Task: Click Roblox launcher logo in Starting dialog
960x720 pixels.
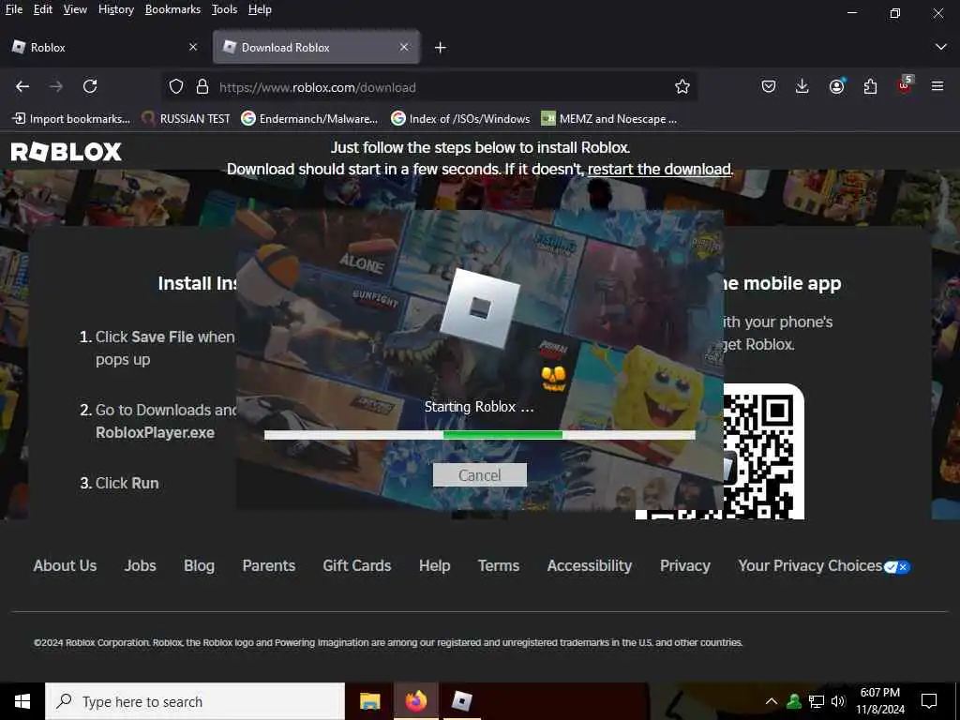Action: pyautogui.click(x=479, y=307)
